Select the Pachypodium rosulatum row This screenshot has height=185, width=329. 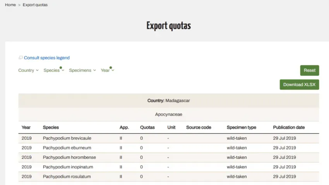pyautogui.click(x=169, y=177)
